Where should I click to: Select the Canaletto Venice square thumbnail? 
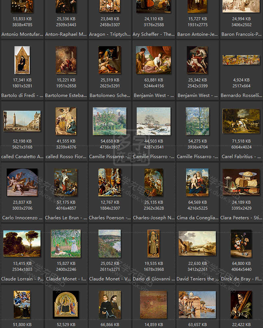pyautogui.click(x=22, y=121)
